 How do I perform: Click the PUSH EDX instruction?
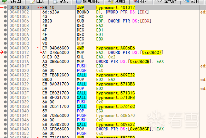coord(90,66)
